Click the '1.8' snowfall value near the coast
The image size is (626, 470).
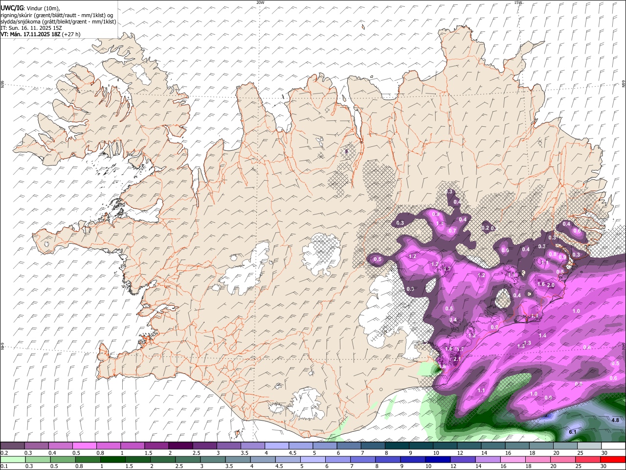click(443, 366)
